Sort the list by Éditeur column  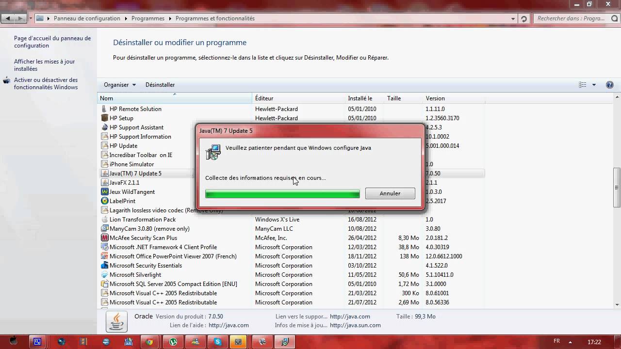tap(298, 98)
